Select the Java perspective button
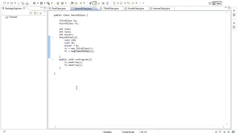Viewport: 237px width, 133px height. (217, 3)
